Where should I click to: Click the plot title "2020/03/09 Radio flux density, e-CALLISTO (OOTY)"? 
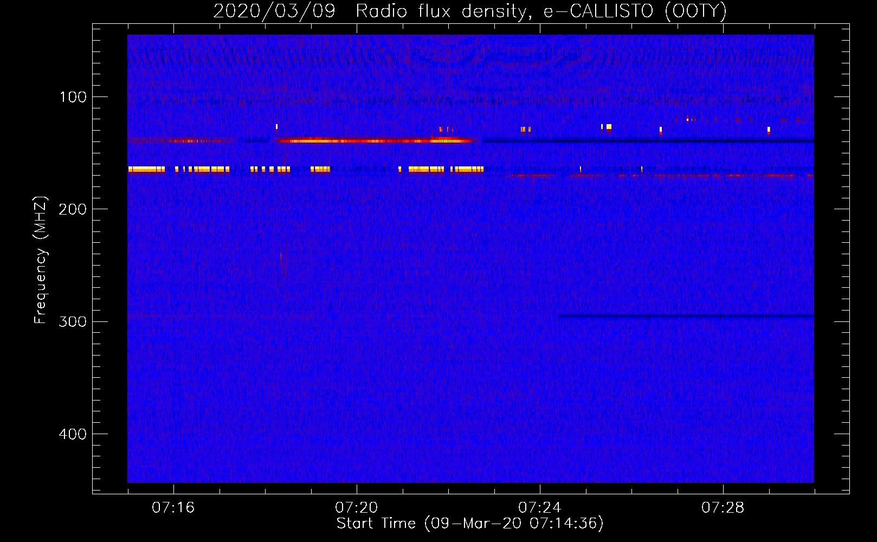(470, 11)
